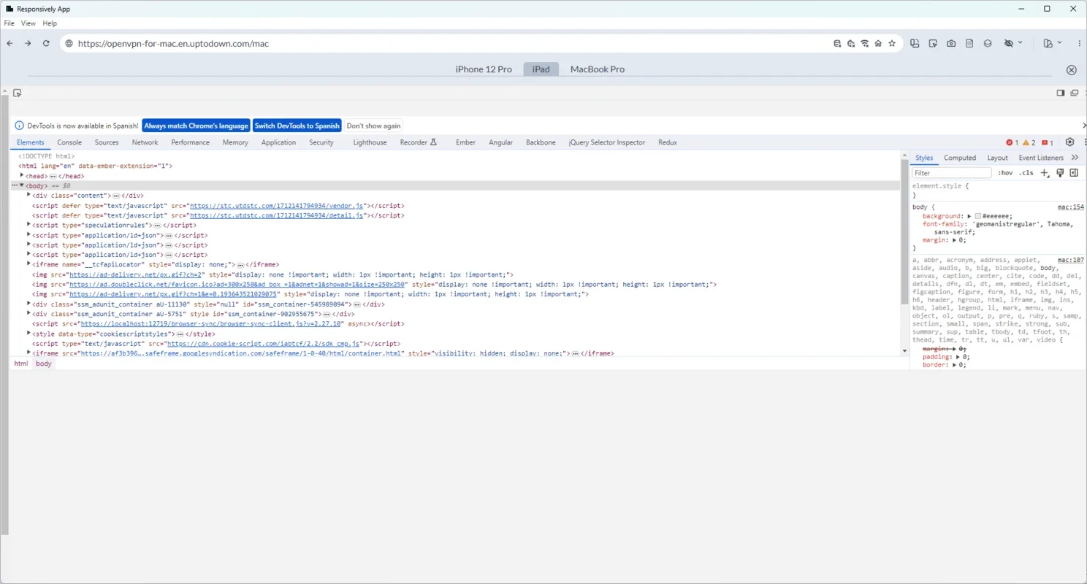Switch to the Console tab
The width and height of the screenshot is (1087, 584).
pos(69,142)
